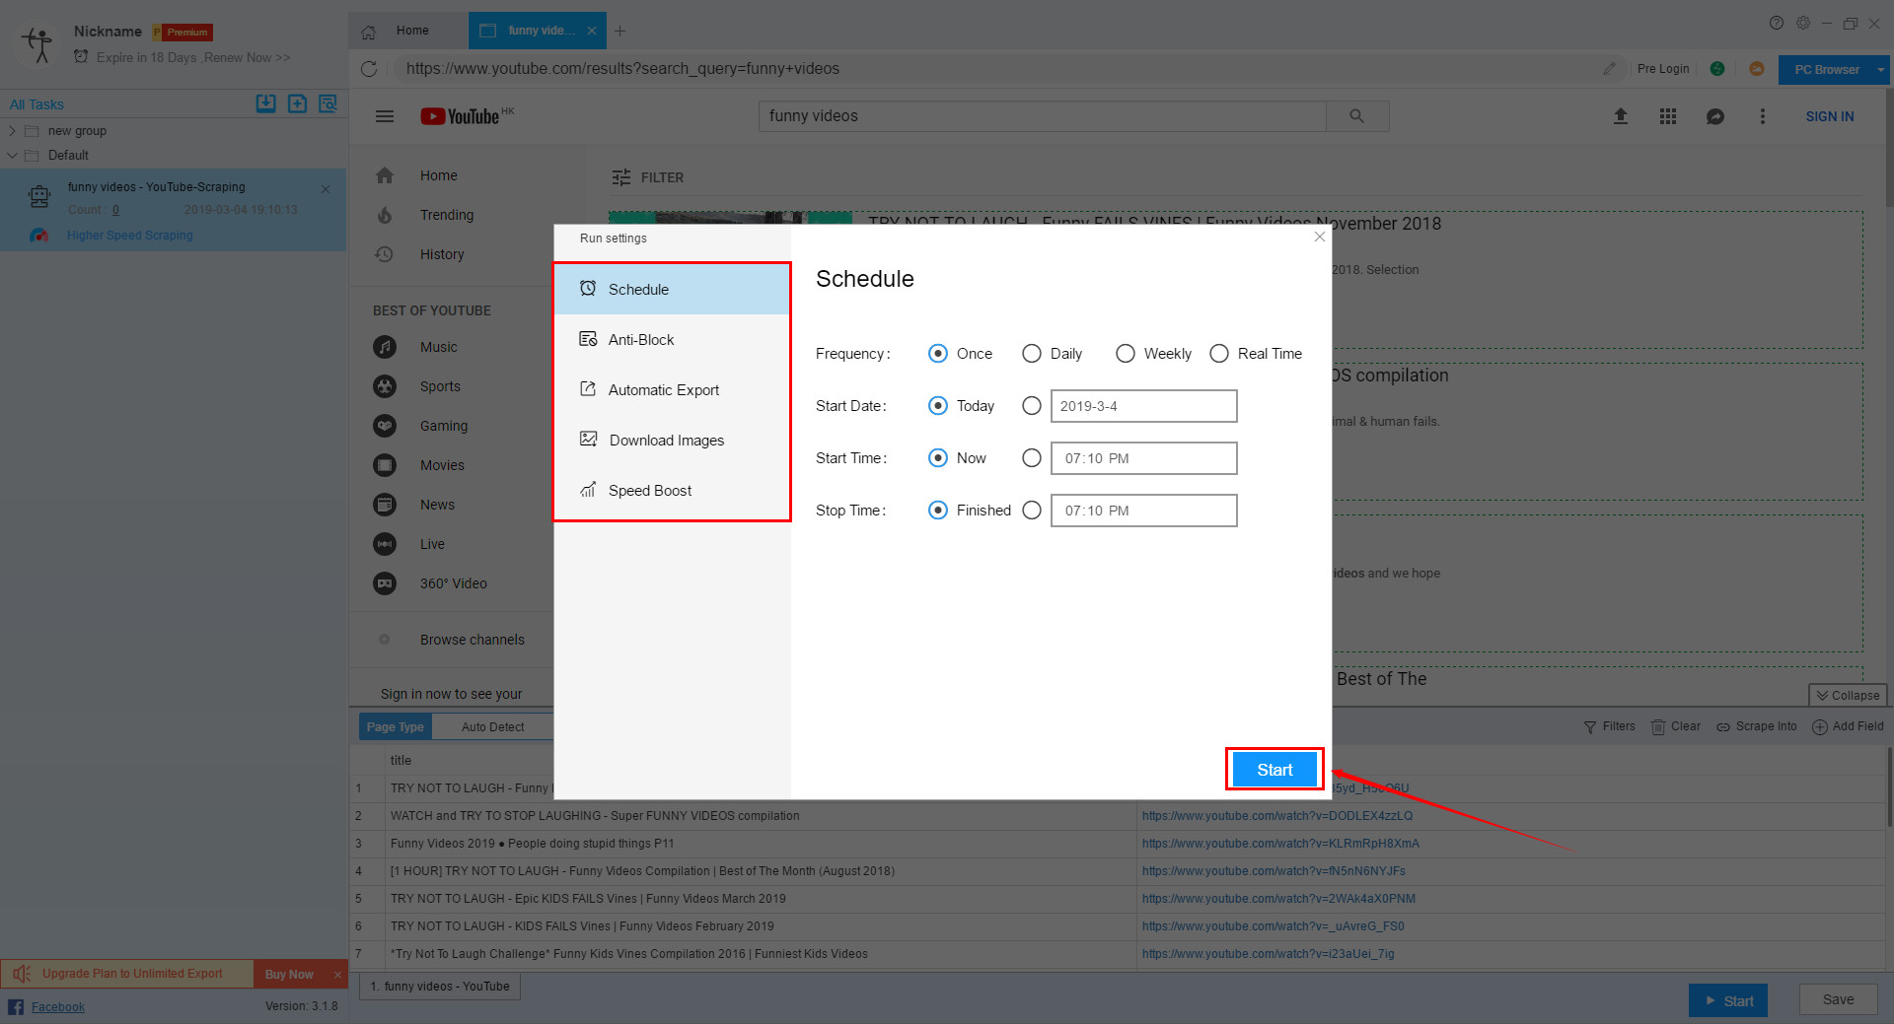
Task: Remove the funny videos task with its X
Action: point(326,189)
